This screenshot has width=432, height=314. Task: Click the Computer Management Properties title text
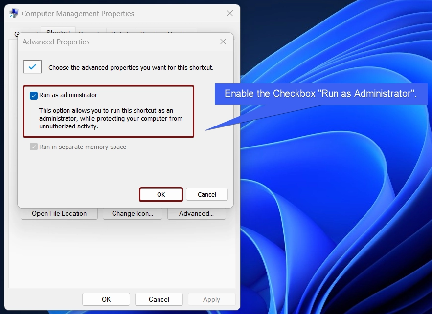[x=78, y=14]
